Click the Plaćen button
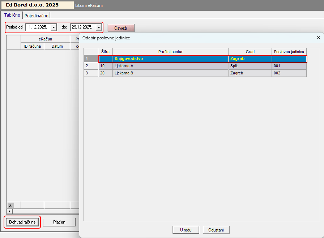This screenshot has height=238, width=324. (x=59, y=222)
